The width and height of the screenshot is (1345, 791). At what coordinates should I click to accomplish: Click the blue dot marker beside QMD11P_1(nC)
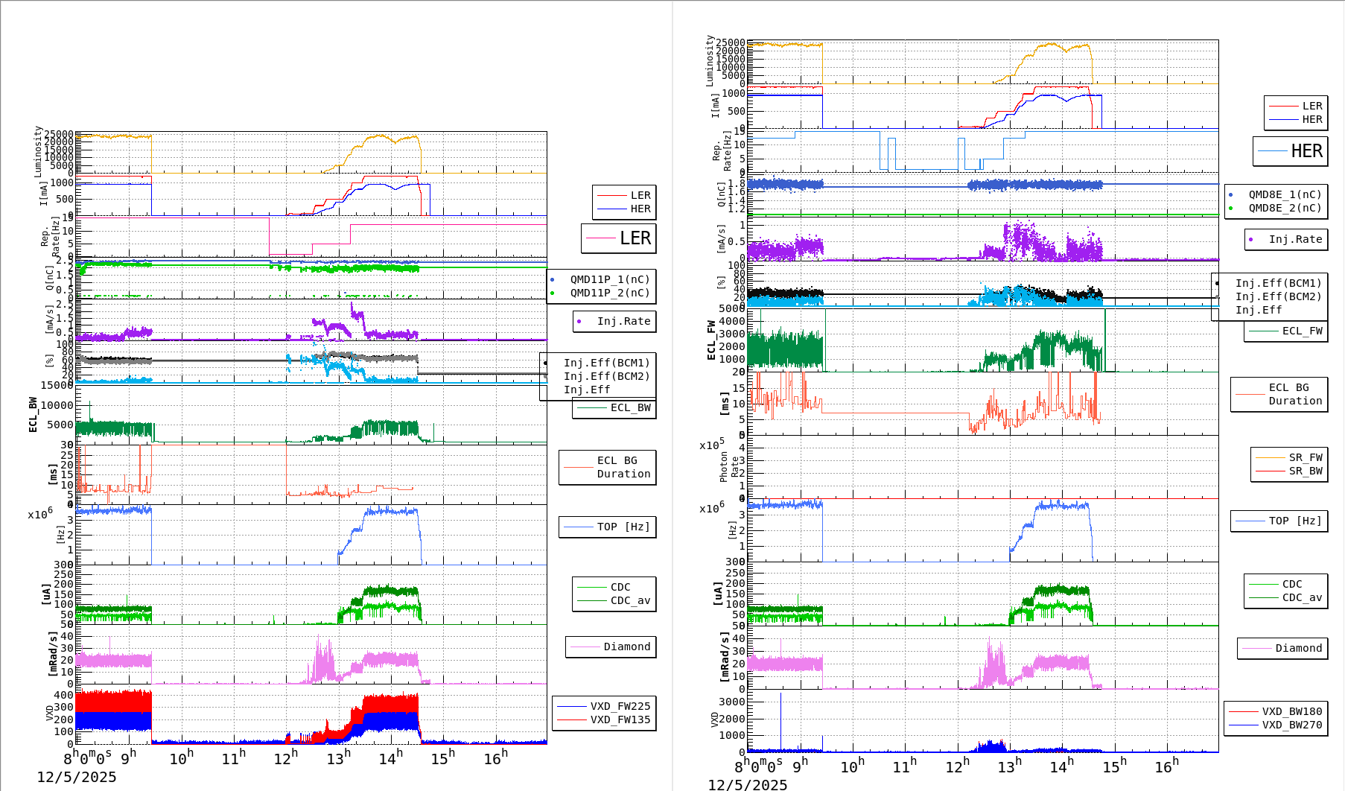click(552, 280)
